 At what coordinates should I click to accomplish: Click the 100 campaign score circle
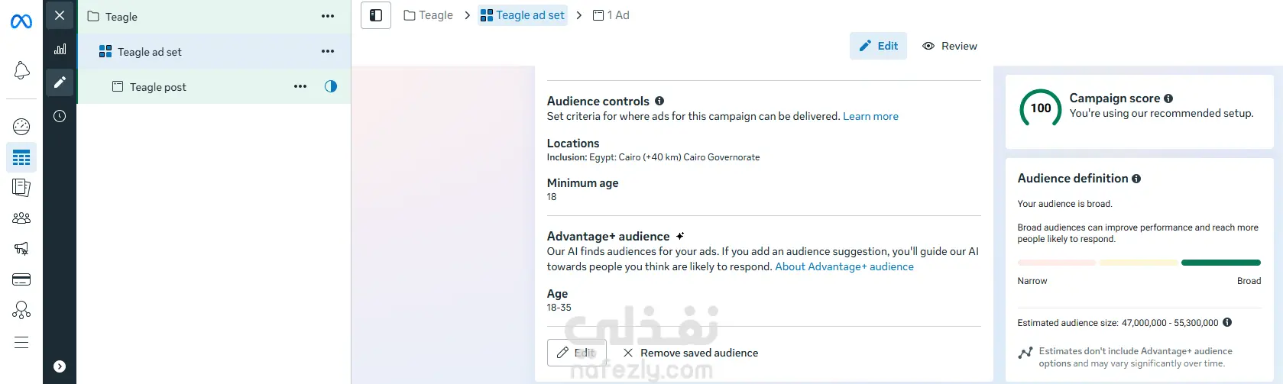1041,108
